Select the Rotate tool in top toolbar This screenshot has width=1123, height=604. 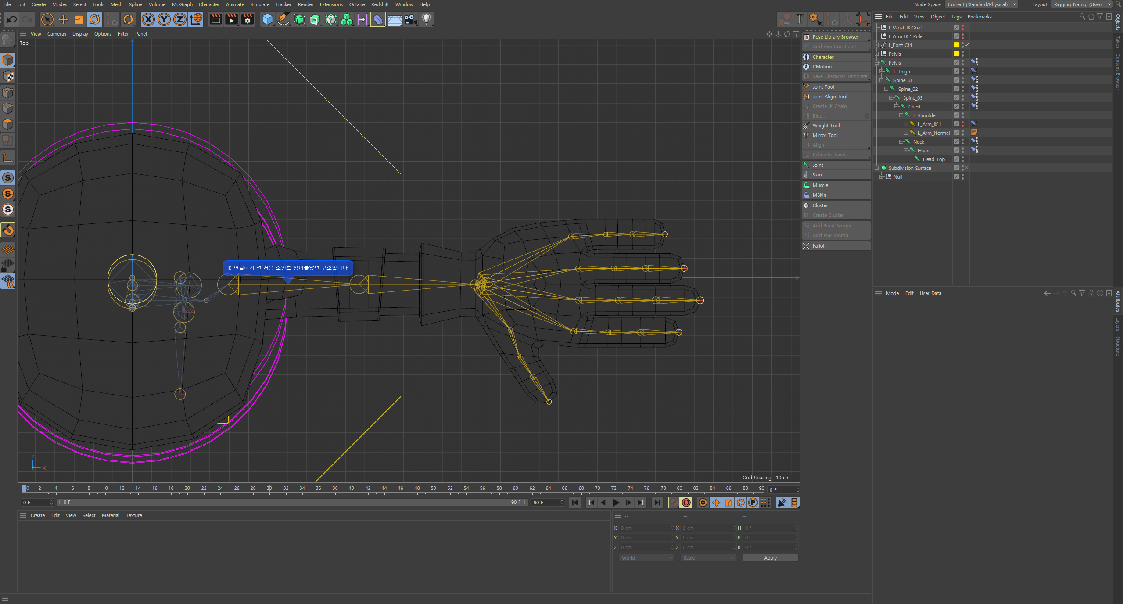click(x=95, y=19)
